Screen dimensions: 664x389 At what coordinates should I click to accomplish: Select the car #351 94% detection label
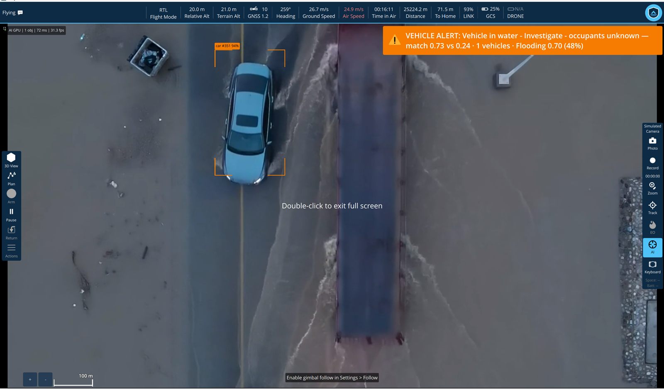227,46
